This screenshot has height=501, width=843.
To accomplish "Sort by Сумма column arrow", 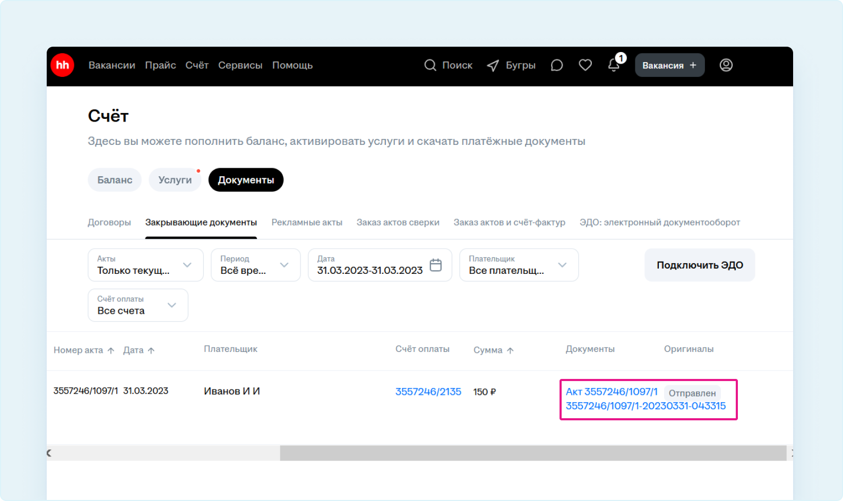I will [510, 350].
